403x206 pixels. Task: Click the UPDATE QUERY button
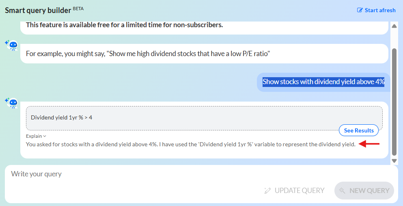coord(294,191)
